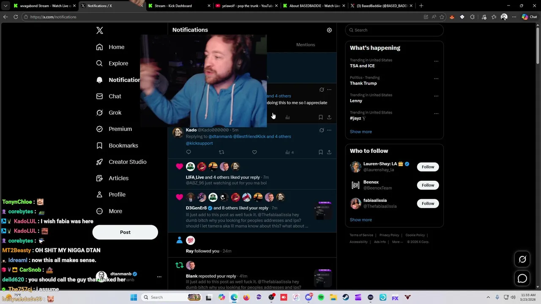Open Copilot Chat button in browser
This screenshot has height=304, width=541.
coord(529,17)
